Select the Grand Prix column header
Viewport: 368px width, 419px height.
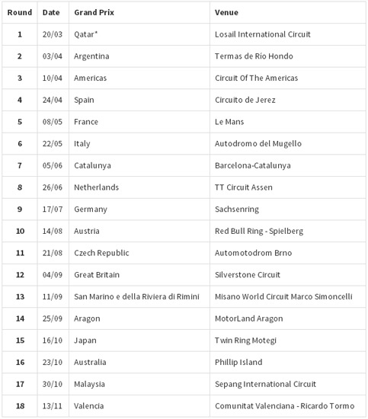(94, 12)
